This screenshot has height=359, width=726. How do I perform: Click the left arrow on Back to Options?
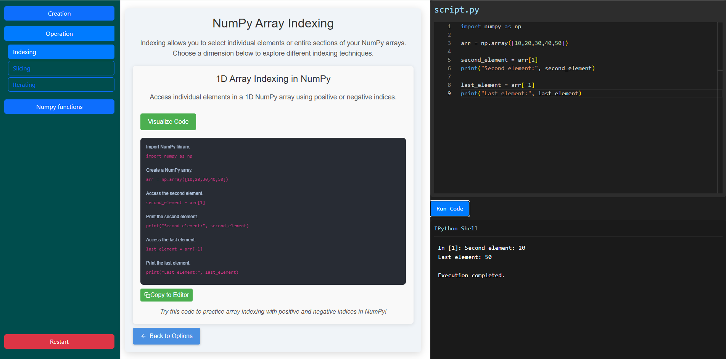tap(143, 336)
